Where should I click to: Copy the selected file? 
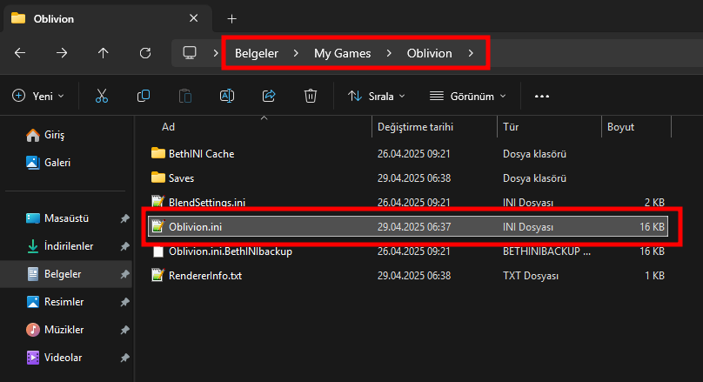click(144, 96)
